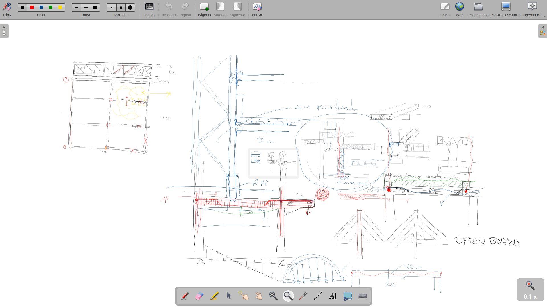Image resolution: width=547 pixels, height=307 pixels.
Task: Select the Pen tool in bottom toolbar
Action: [x=184, y=296]
